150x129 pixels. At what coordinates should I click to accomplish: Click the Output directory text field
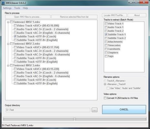[48, 110]
